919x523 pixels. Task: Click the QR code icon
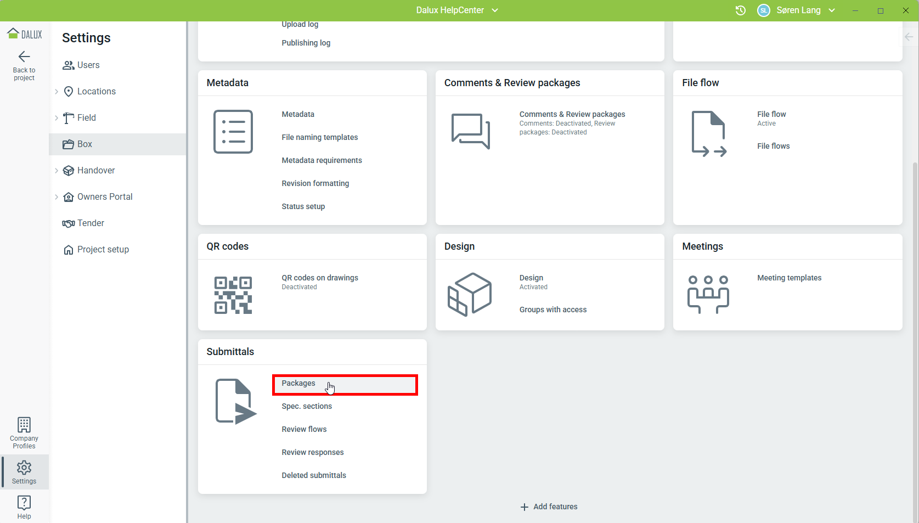[233, 295]
